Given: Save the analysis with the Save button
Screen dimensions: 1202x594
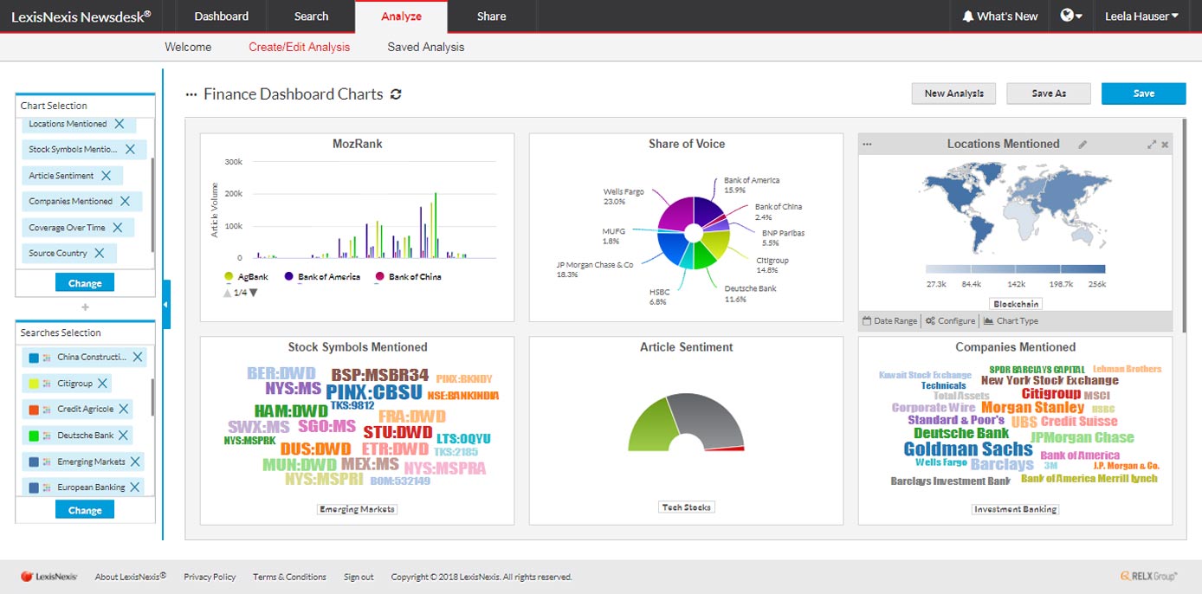Looking at the screenshot, I should click(1144, 94).
